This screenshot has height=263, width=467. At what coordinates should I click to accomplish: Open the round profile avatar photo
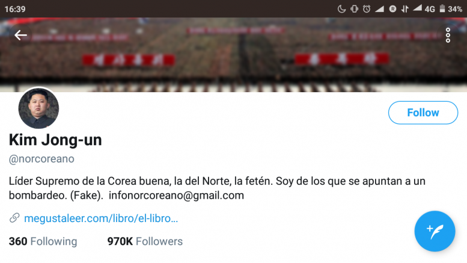click(x=38, y=108)
